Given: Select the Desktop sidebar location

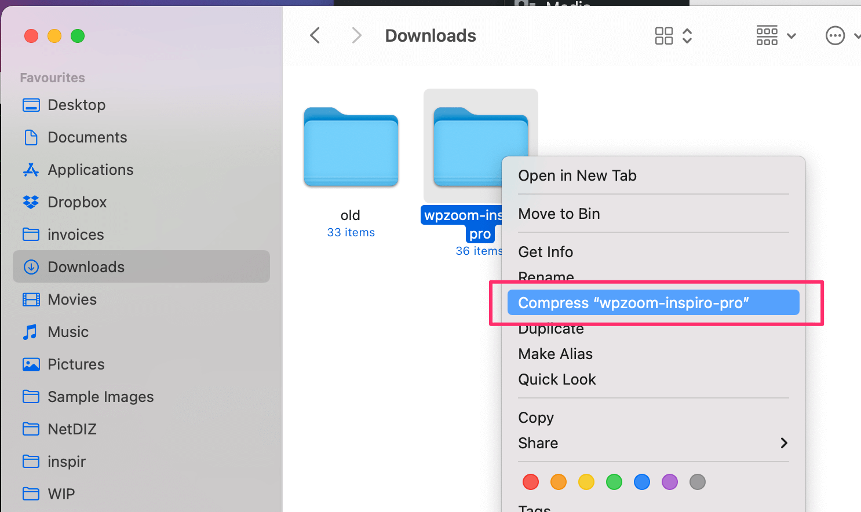Looking at the screenshot, I should click(76, 105).
